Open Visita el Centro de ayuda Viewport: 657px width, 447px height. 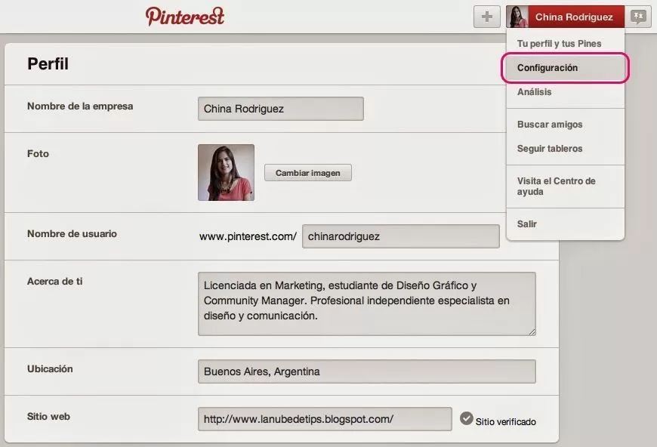coord(556,187)
